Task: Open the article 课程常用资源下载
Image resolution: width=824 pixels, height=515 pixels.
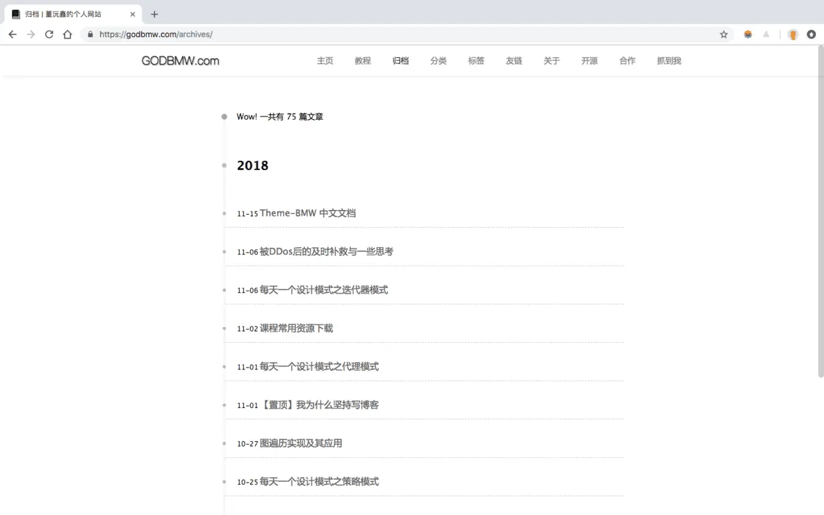Action: pyautogui.click(x=296, y=328)
